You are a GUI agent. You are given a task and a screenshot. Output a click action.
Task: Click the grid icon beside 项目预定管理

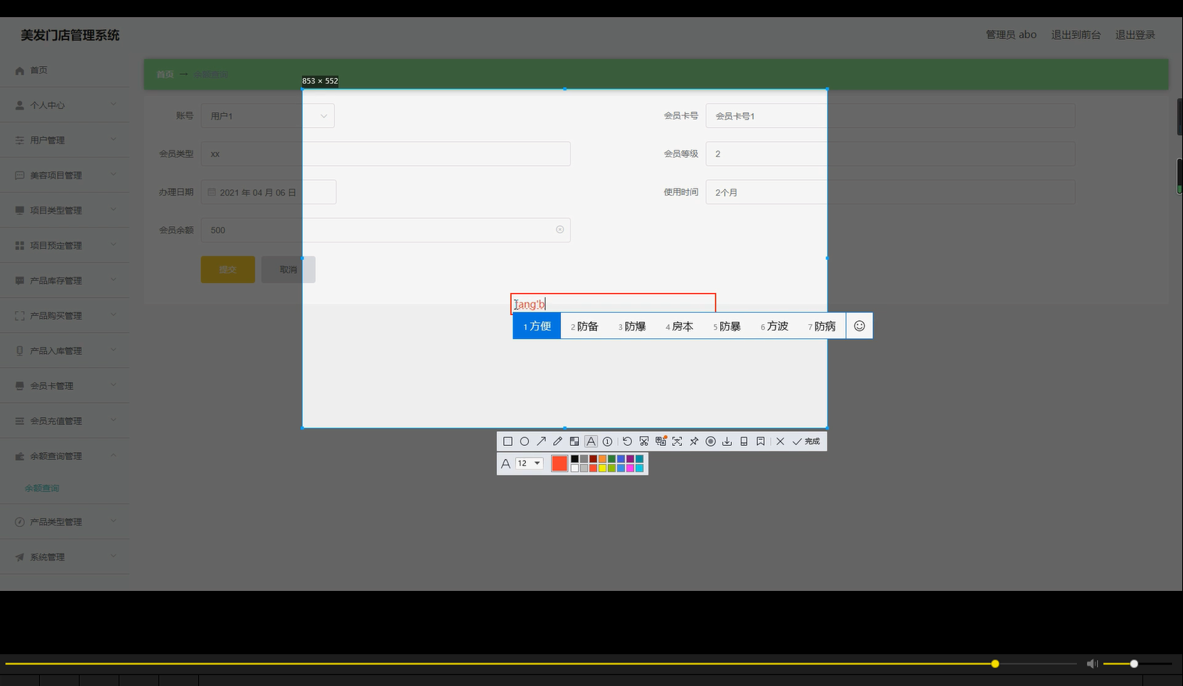point(20,246)
